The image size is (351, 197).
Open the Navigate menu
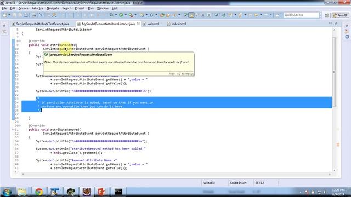(53, 8)
